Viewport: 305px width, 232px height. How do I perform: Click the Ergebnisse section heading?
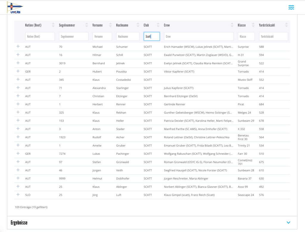pyautogui.click(x=19, y=223)
